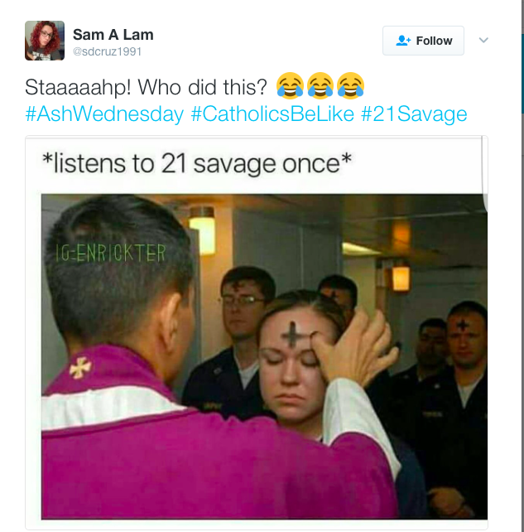
Task: Click the add-person icon in Follow button
Action: click(x=403, y=41)
